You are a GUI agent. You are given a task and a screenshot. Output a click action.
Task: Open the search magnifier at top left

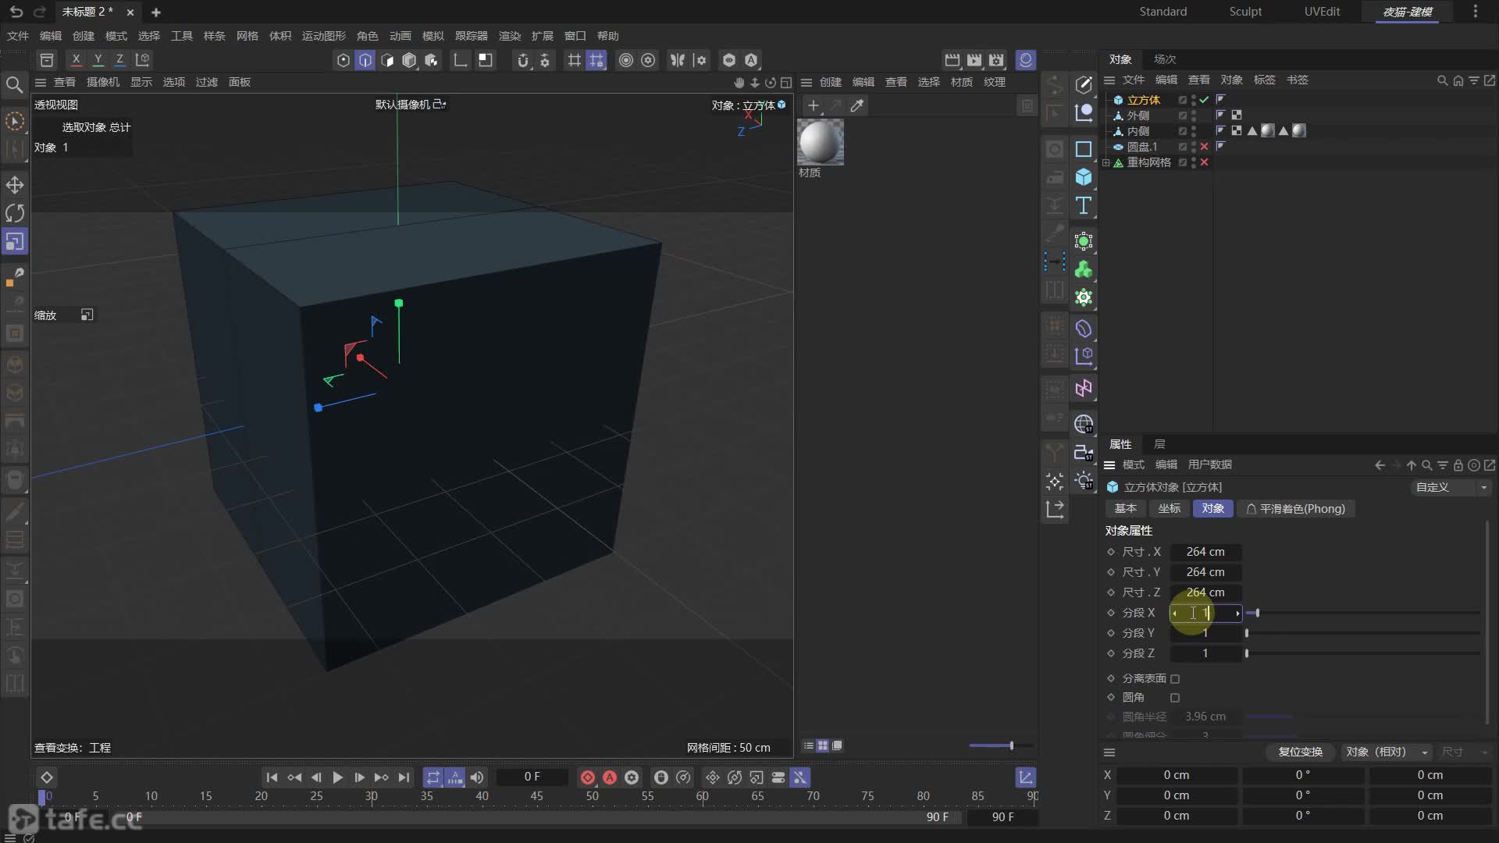14,84
